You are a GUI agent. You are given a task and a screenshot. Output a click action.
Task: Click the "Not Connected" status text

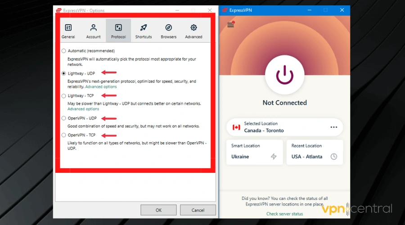click(285, 103)
